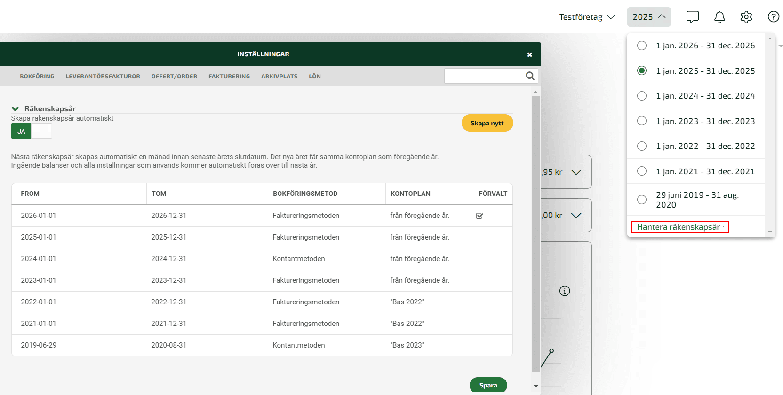Image resolution: width=783 pixels, height=395 pixels.
Task: Open Hantera räkenskapsår link
Action: [680, 227]
